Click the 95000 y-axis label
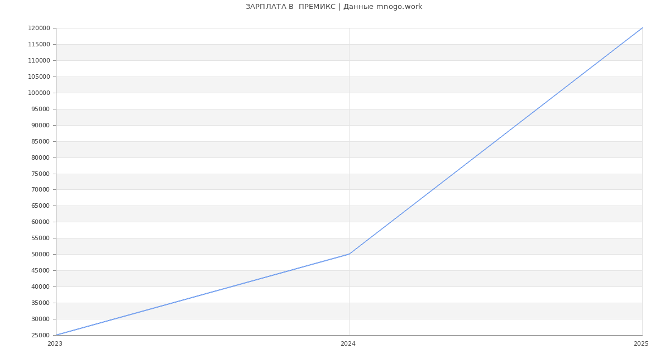This screenshot has width=670, height=363. coord(41,109)
